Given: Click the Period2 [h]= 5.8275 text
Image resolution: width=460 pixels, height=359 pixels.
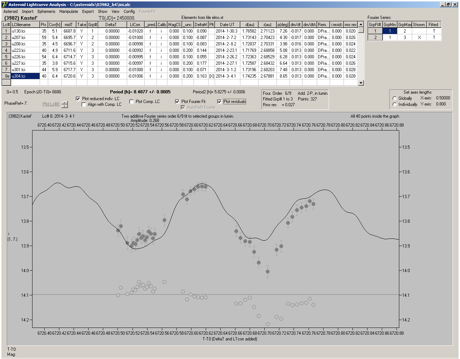Looking at the screenshot, I should click(219, 92).
